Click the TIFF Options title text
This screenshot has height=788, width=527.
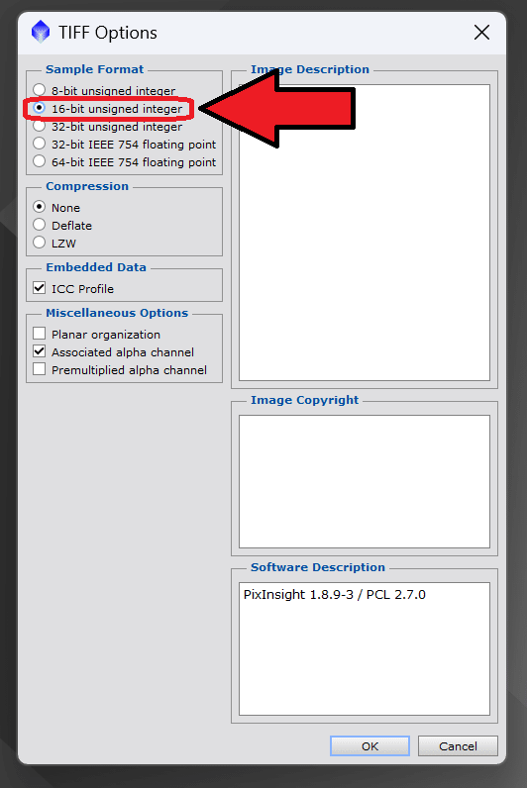(x=108, y=33)
